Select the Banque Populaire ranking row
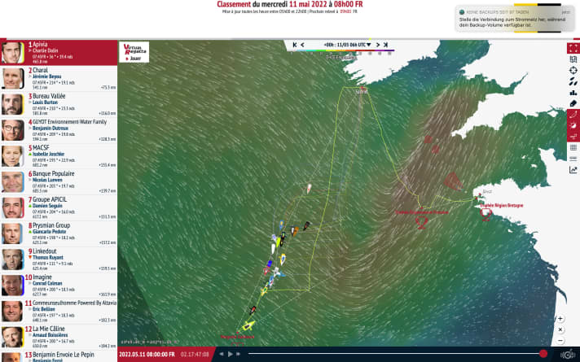Image resolution: width=580 pixels, height=362 pixels. (x=59, y=181)
